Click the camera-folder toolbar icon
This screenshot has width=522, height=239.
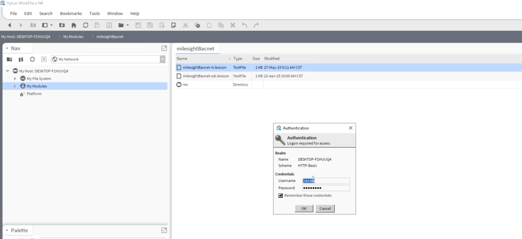62,25
